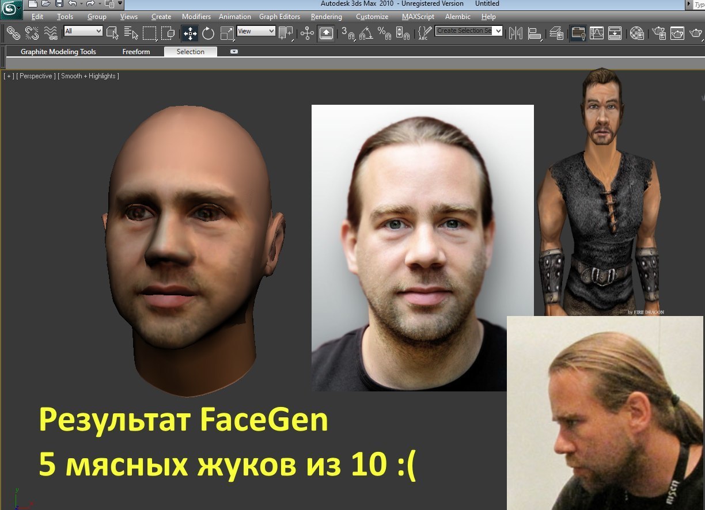Viewport: 705px width, 510px height.
Task: Open Select by Name list icon
Action: point(131,33)
